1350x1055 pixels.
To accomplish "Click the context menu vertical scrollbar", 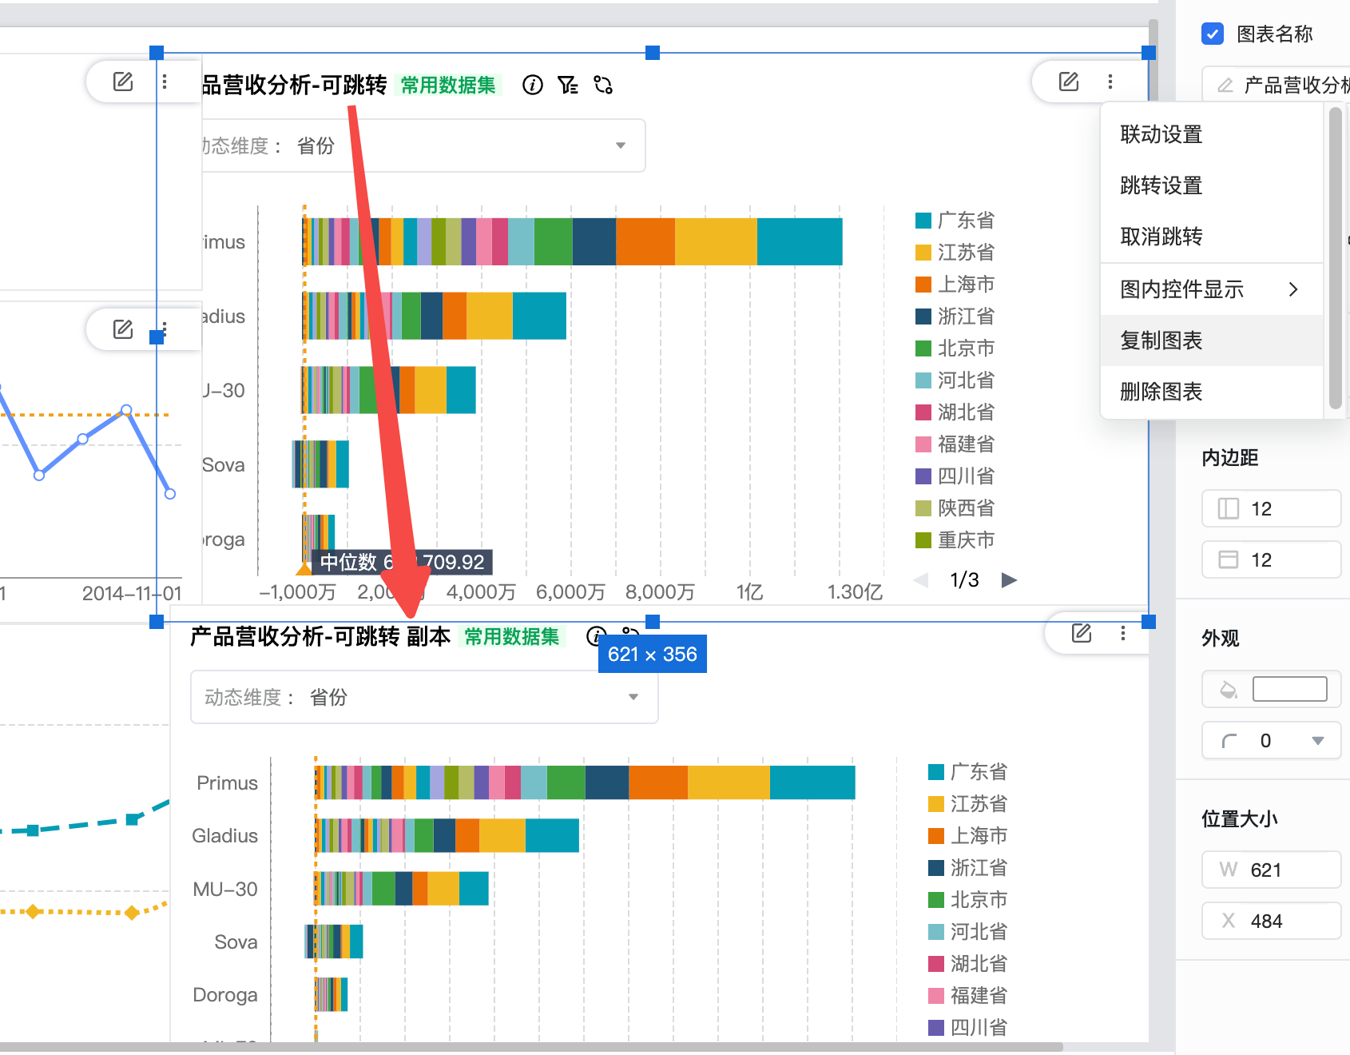I will tap(1335, 258).
